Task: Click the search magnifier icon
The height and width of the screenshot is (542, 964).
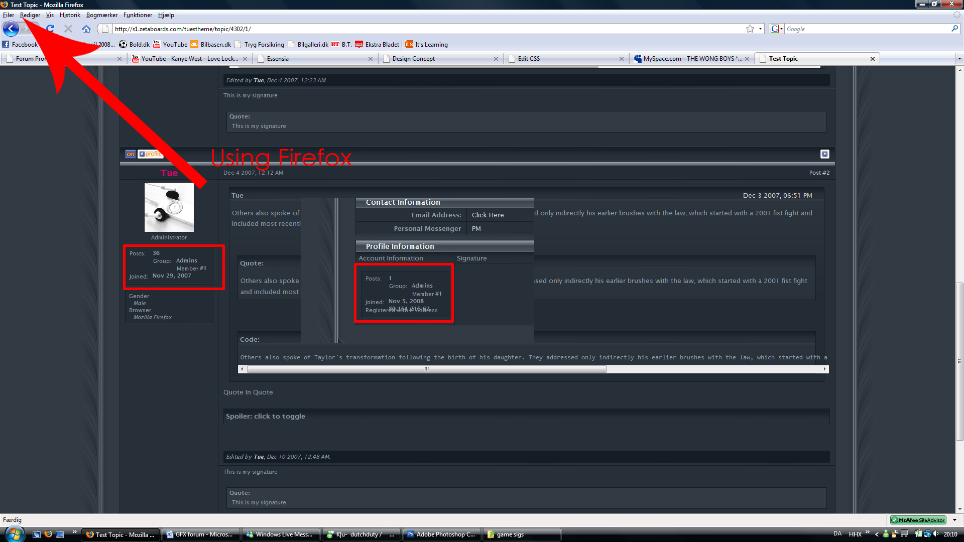Action: [954, 29]
